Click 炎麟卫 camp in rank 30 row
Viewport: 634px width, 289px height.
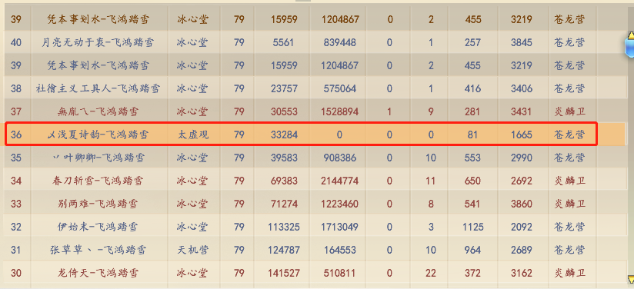coord(569,273)
